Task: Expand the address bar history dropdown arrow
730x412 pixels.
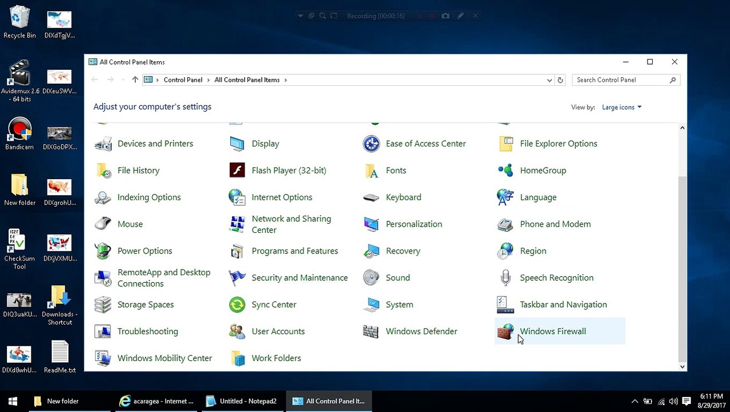Action: (550, 81)
